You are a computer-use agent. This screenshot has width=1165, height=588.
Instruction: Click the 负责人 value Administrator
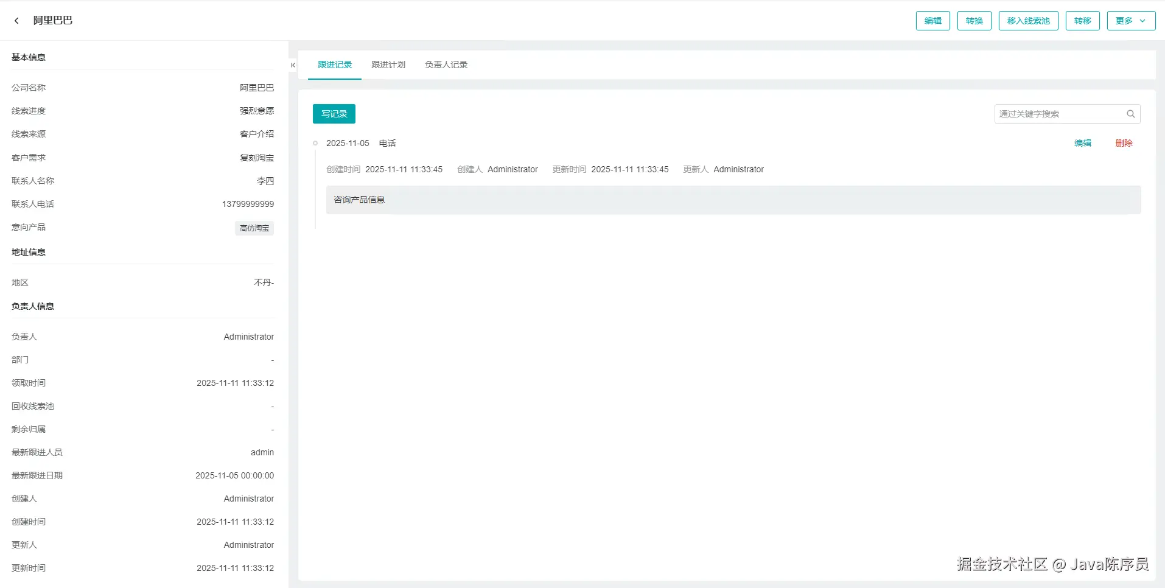249,337
